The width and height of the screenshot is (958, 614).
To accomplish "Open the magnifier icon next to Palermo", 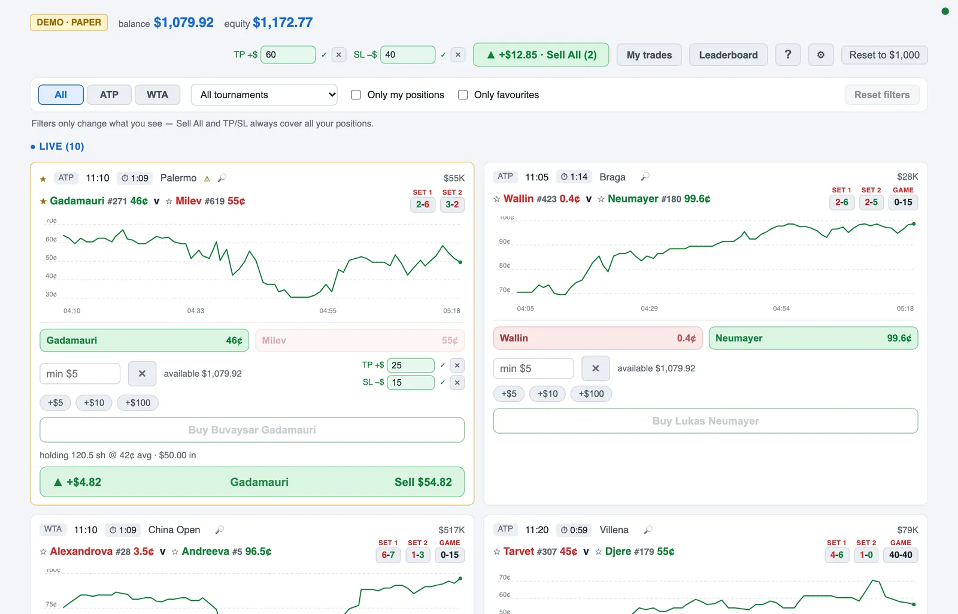I will (222, 178).
